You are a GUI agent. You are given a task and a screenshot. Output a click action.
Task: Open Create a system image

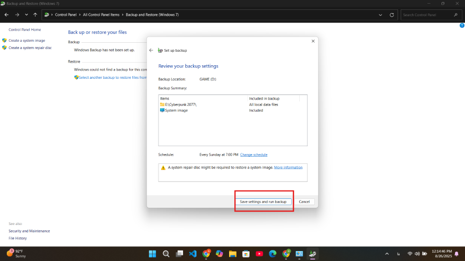pos(27,40)
